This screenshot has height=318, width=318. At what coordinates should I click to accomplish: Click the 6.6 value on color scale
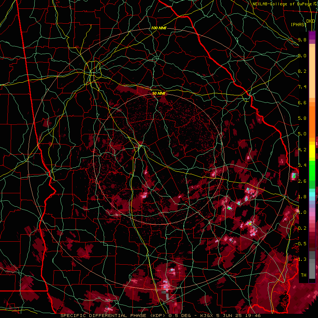coord(302,102)
